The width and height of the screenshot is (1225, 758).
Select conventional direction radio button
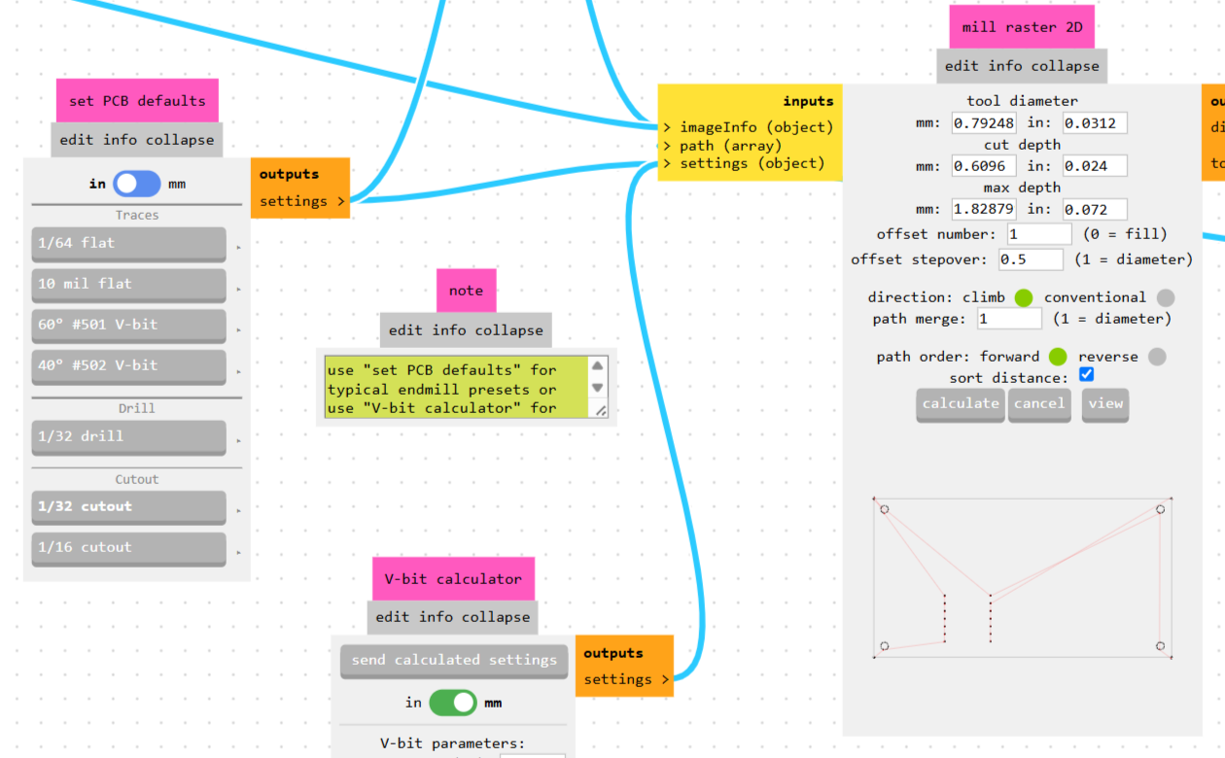pyautogui.click(x=1166, y=297)
